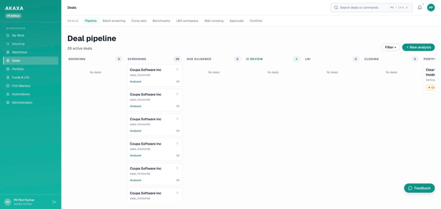Open the notifications bell icon
This screenshot has height=209, width=441.
(x=420, y=7)
